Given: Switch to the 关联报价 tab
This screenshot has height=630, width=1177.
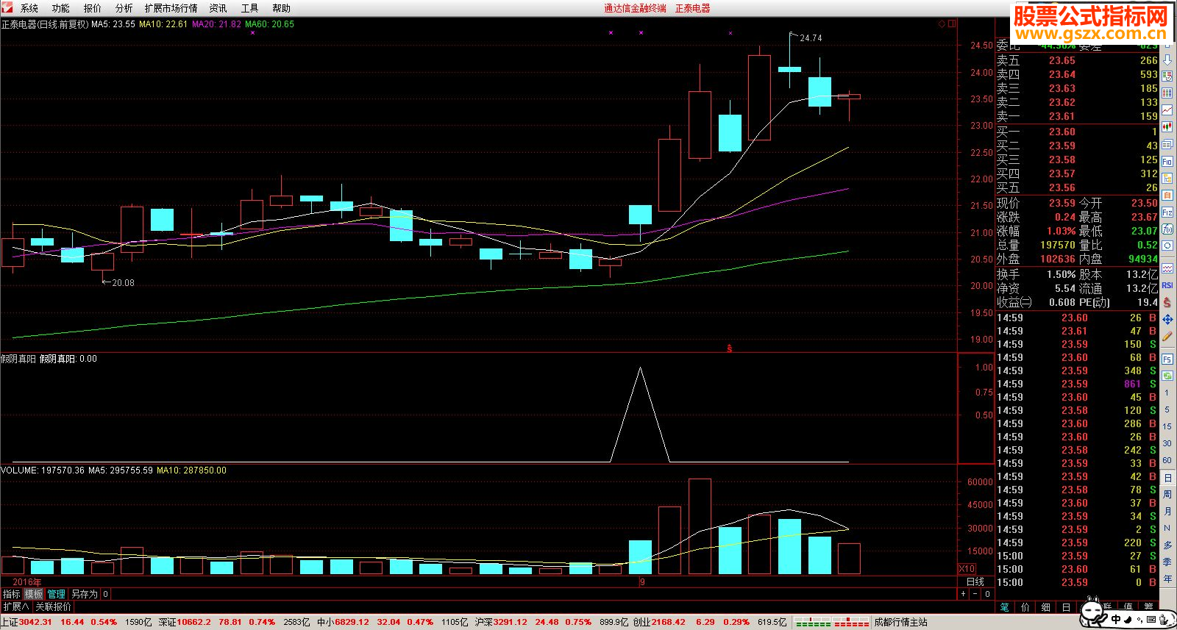Looking at the screenshot, I should tap(54, 607).
